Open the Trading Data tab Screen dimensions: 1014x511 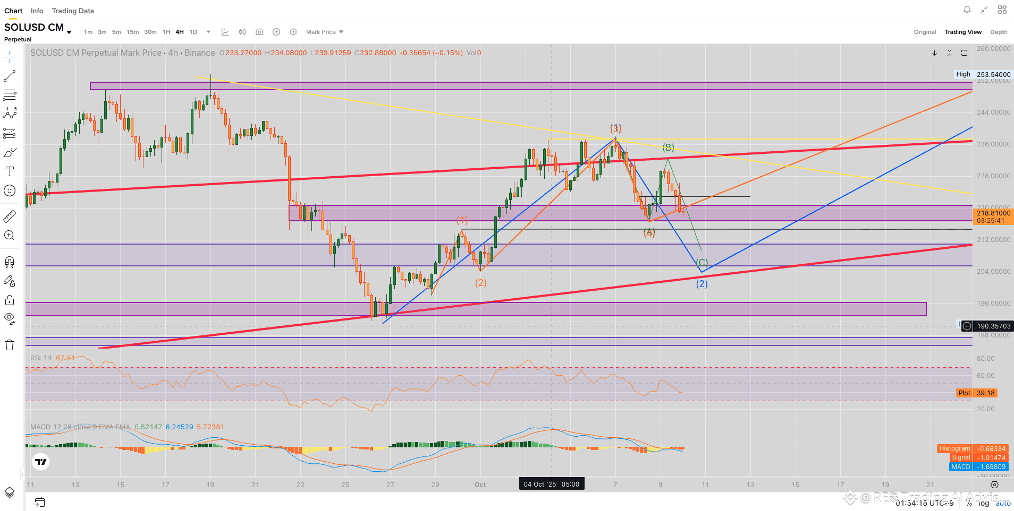73,11
